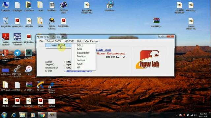Choose Lenovo from the brand list

(x=81, y=60)
